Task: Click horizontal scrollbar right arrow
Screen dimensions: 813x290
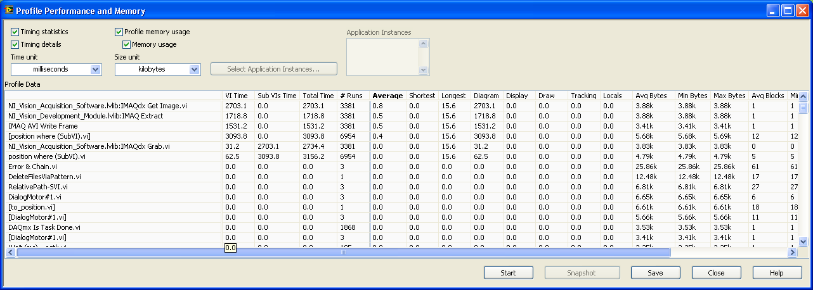Action: pos(791,252)
